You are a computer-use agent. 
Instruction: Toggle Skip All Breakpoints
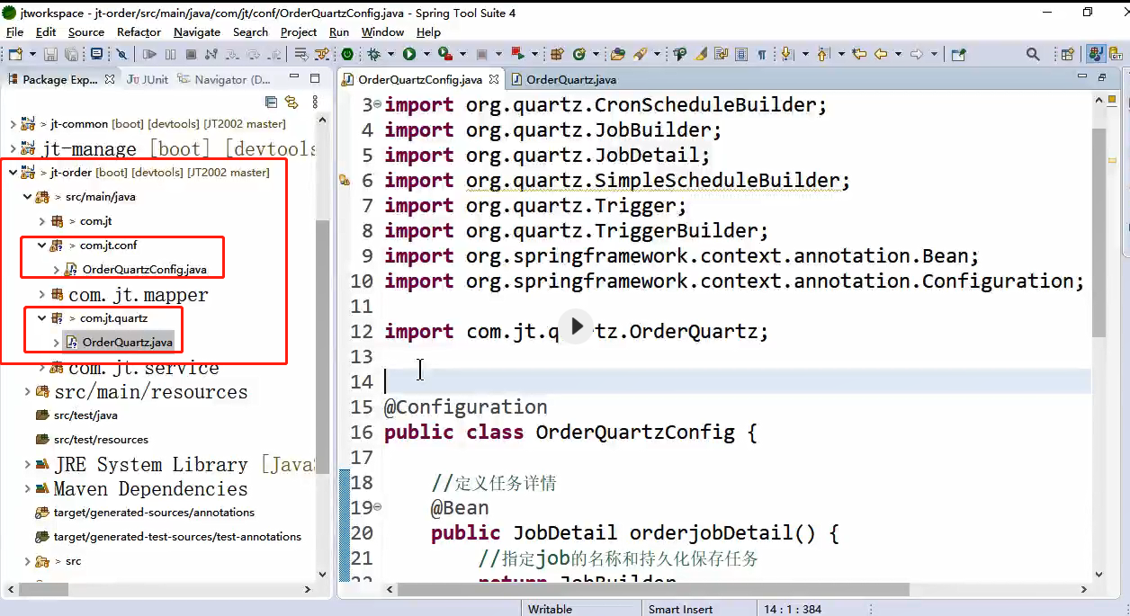tap(121, 54)
